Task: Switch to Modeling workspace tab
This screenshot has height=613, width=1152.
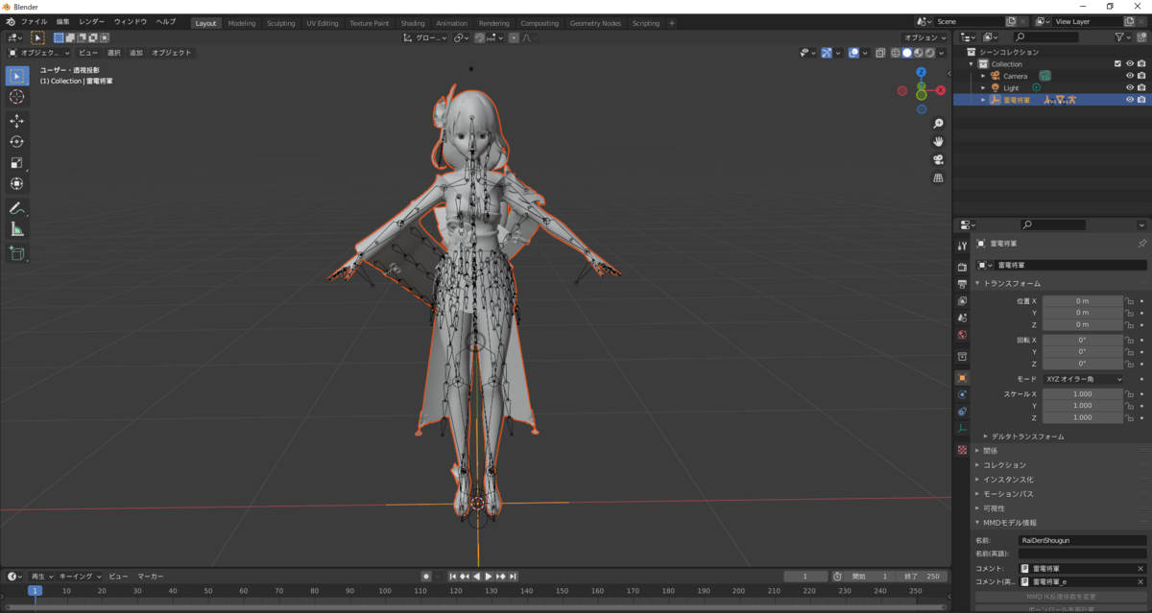Action: (x=242, y=23)
